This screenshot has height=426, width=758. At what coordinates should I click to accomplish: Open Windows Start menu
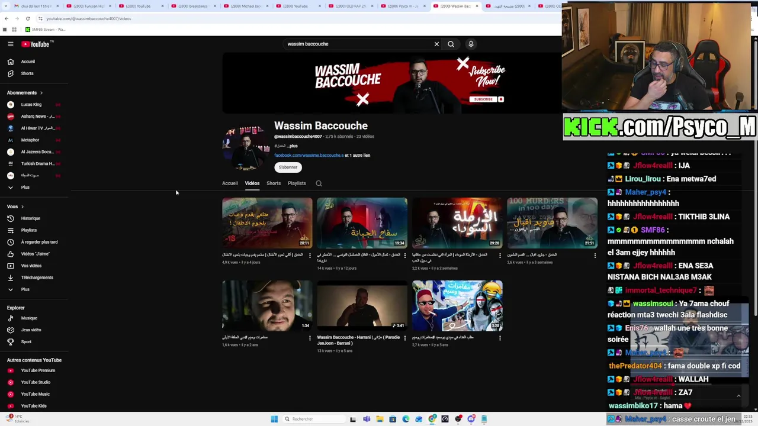coord(274,419)
